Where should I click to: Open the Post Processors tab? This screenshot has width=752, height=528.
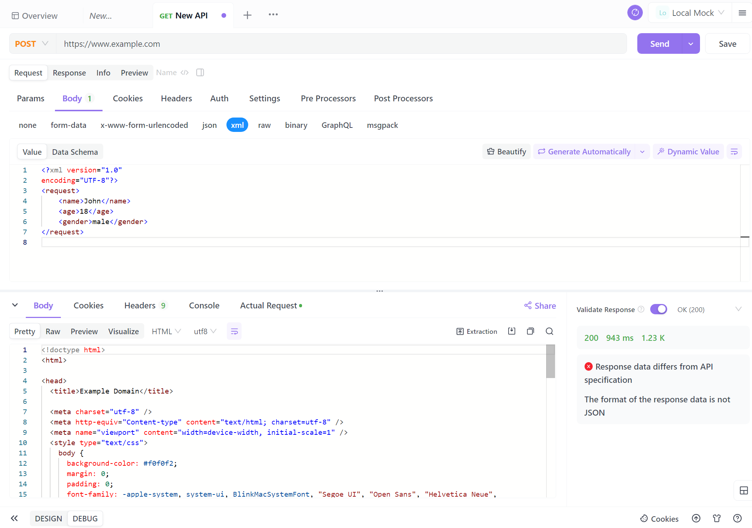click(x=403, y=99)
